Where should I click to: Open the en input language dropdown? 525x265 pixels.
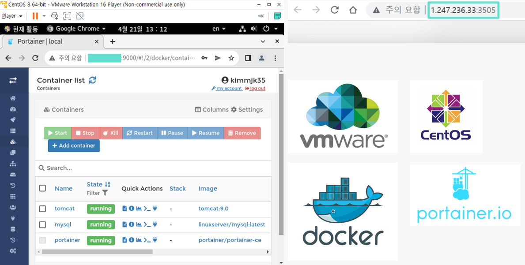(x=219, y=29)
